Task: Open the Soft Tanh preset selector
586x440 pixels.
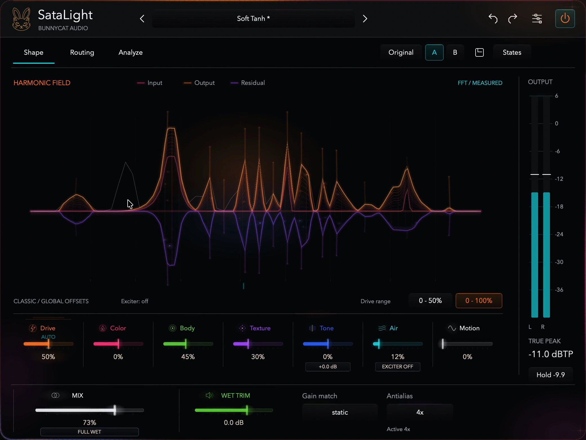Action: coord(253,19)
